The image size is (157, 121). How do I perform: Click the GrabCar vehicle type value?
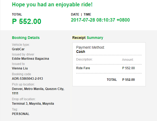coord(18,49)
